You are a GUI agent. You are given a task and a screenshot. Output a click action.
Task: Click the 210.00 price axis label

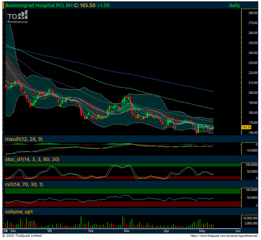point(253,83)
